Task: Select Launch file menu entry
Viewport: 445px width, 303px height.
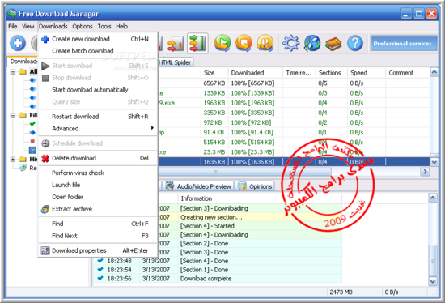Action: click(x=98, y=185)
